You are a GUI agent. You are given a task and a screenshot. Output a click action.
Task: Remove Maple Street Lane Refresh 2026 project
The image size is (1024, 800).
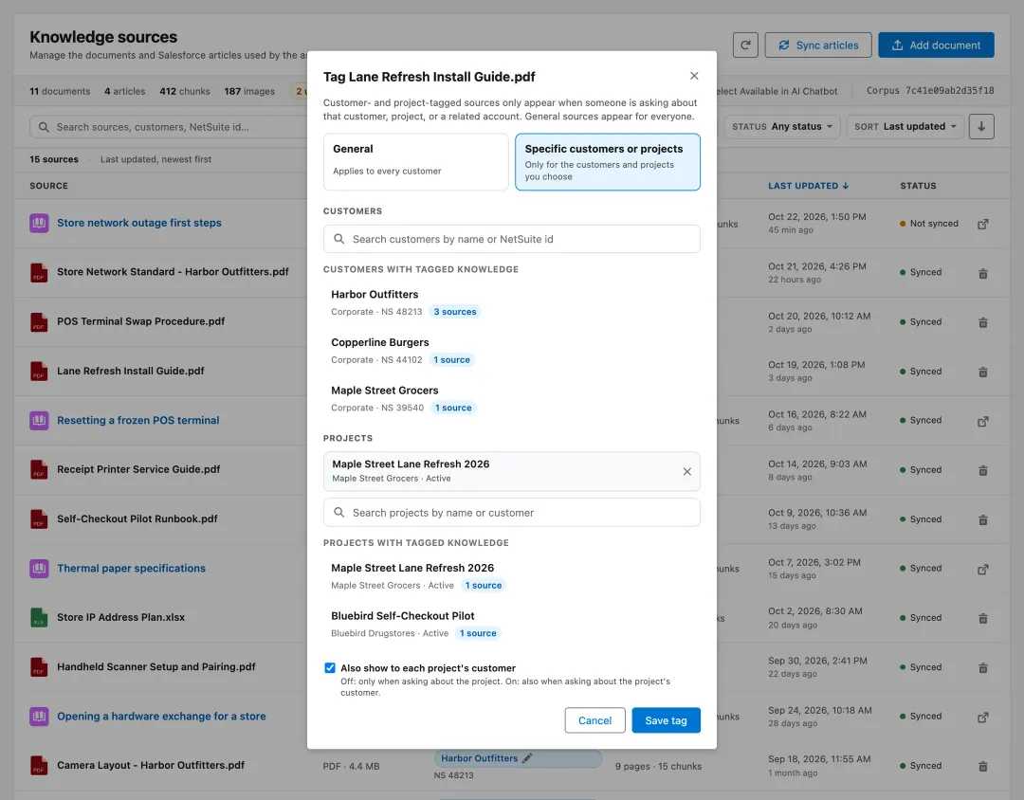click(x=687, y=471)
